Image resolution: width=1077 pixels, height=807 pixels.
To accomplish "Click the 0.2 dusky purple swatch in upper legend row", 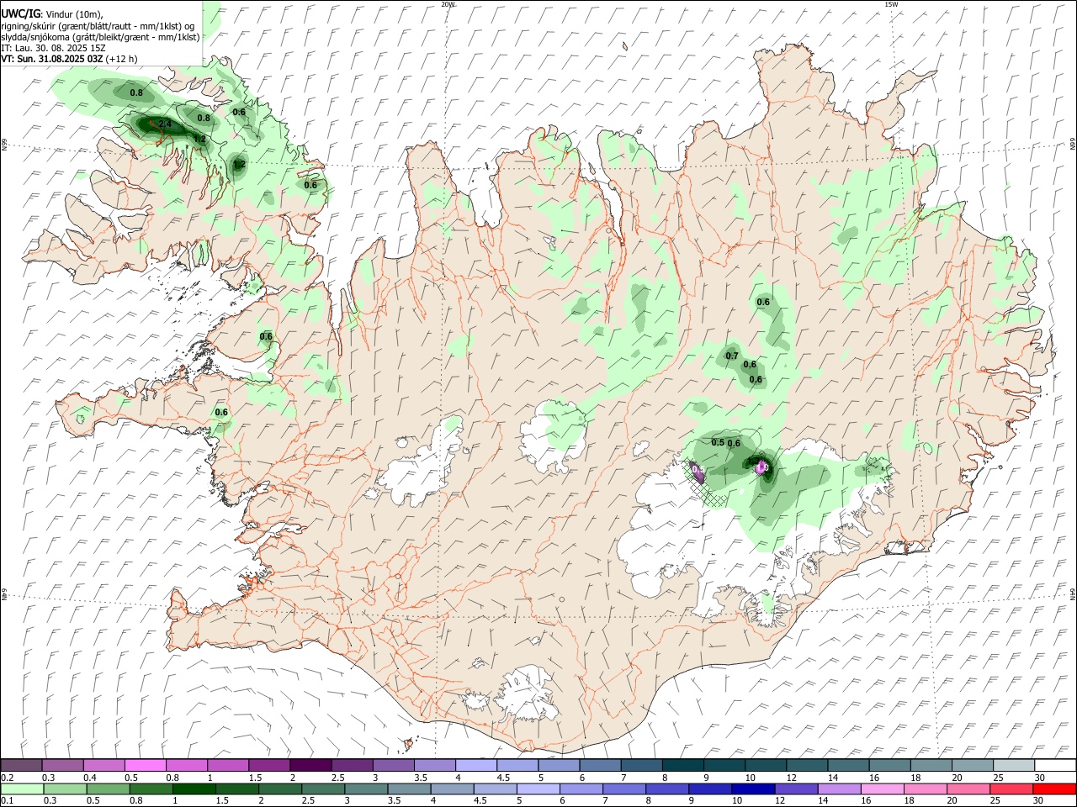I will click(x=22, y=765).
